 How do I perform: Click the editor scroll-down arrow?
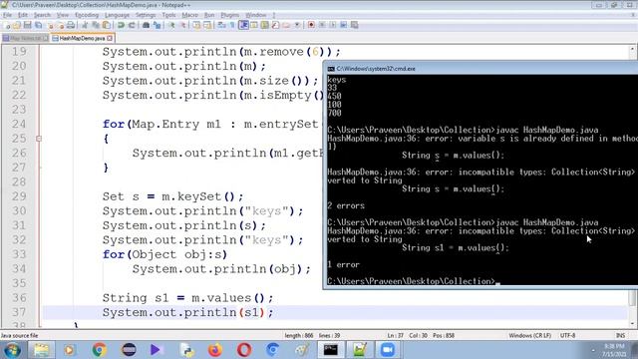(x=632, y=324)
